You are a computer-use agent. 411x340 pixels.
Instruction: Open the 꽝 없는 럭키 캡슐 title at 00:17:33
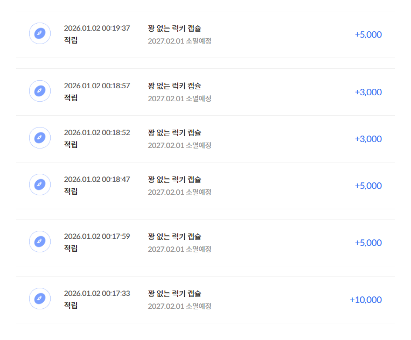click(174, 293)
